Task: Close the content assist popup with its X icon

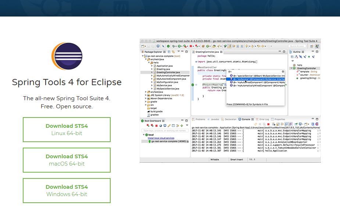Action: (x=283, y=72)
